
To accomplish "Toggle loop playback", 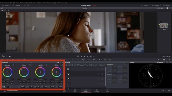I will [x=94, y=56].
